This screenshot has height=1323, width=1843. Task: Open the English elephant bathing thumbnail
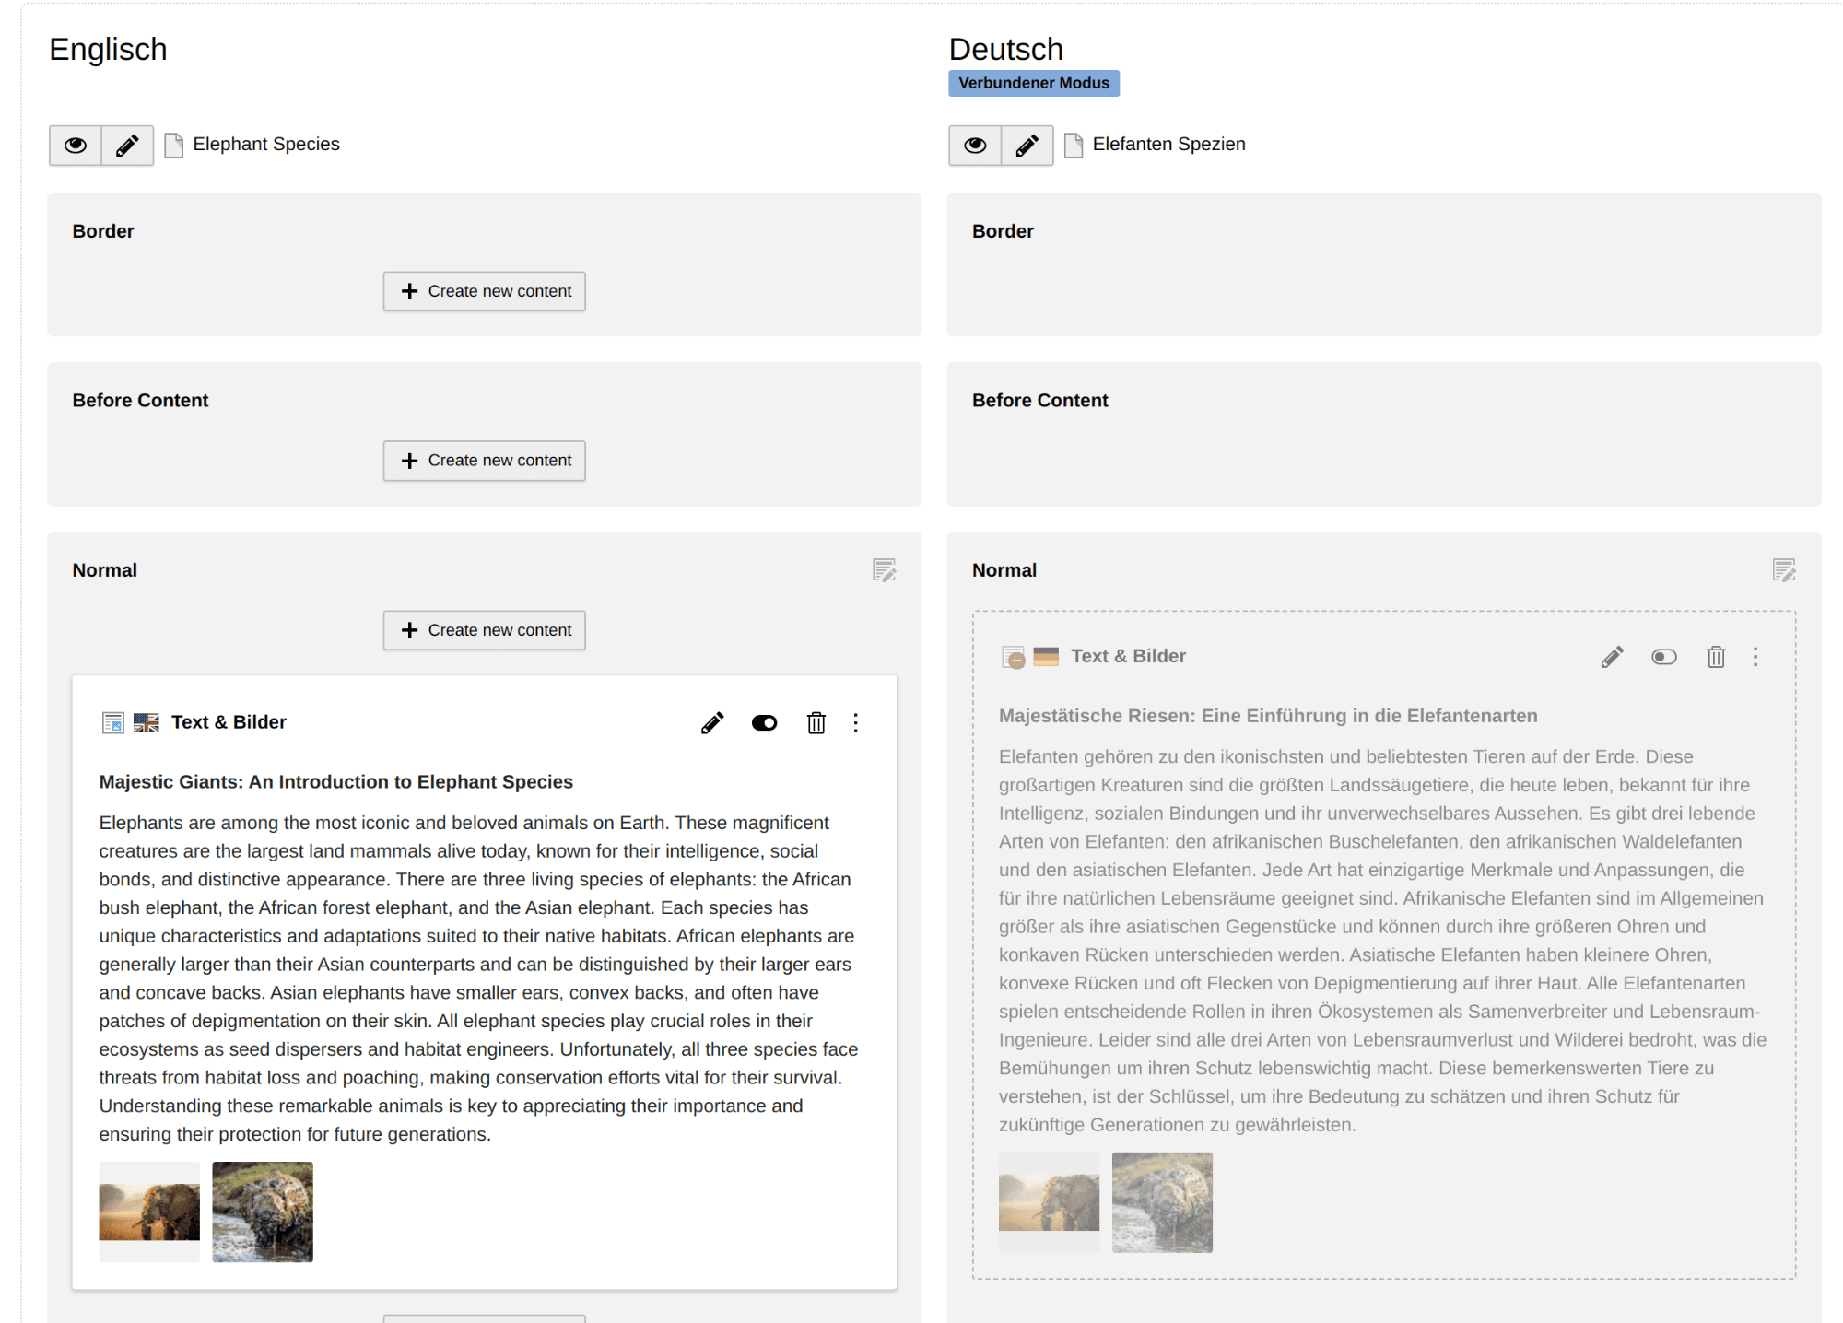(263, 1212)
